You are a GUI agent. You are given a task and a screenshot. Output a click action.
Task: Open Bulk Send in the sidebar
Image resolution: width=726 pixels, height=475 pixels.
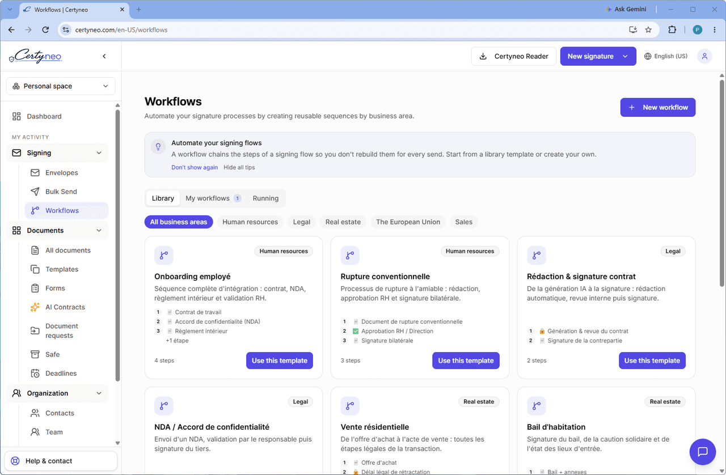click(x=66, y=192)
